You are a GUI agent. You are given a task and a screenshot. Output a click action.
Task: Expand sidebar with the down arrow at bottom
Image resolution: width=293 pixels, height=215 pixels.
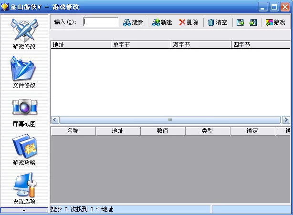24,210
